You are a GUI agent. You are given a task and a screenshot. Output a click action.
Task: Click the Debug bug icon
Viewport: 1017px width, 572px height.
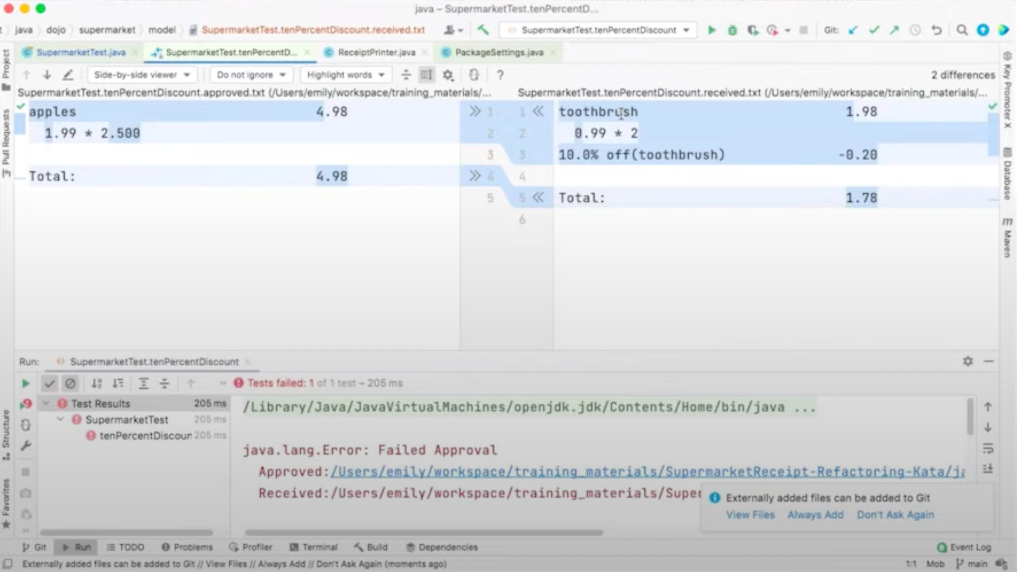click(732, 30)
